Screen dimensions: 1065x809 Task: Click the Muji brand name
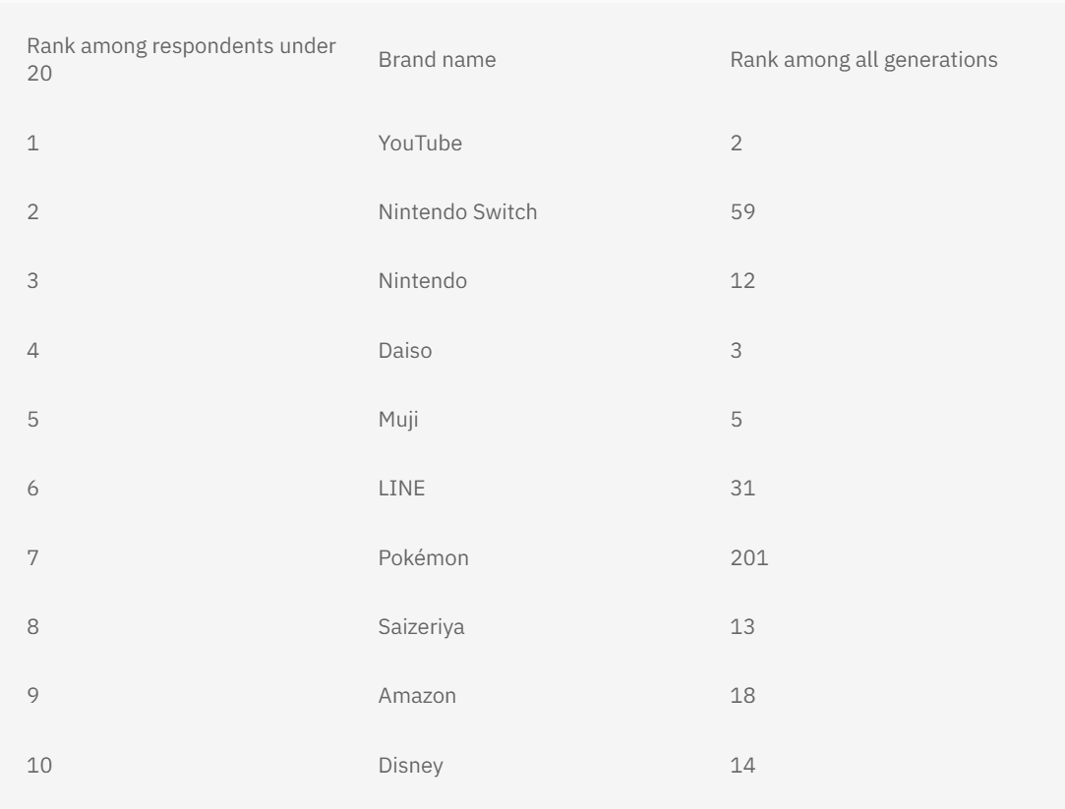398,420
